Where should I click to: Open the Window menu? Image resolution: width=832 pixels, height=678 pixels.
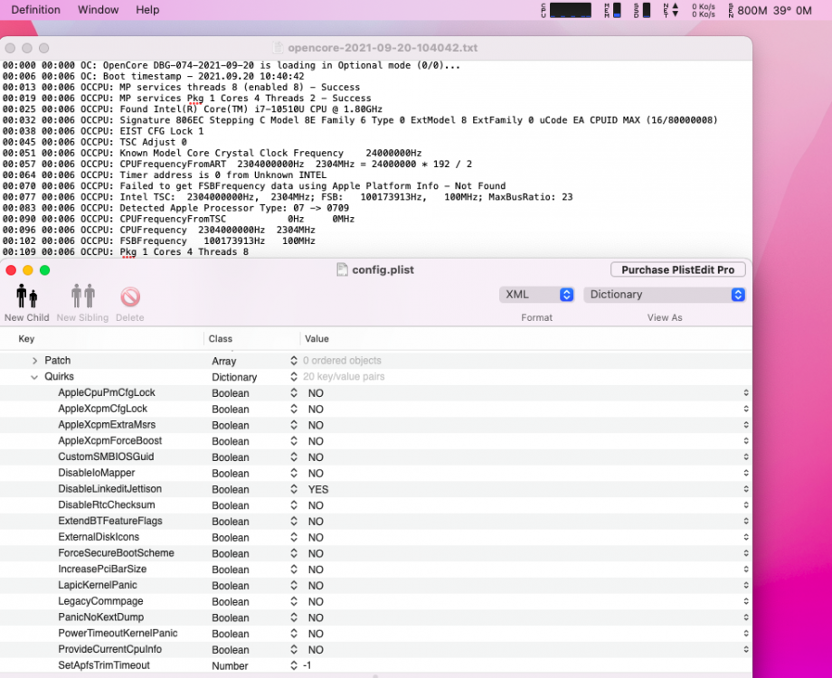[99, 10]
